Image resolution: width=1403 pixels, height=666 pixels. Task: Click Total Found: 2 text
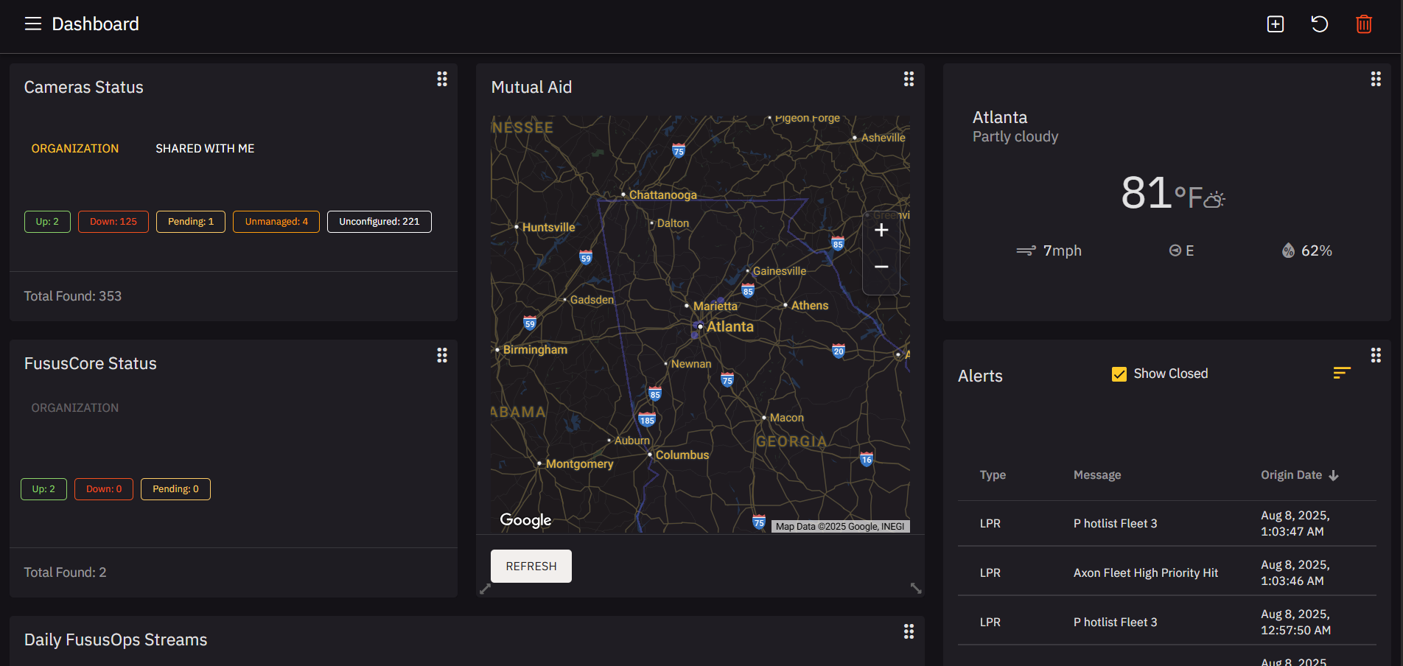pos(66,572)
